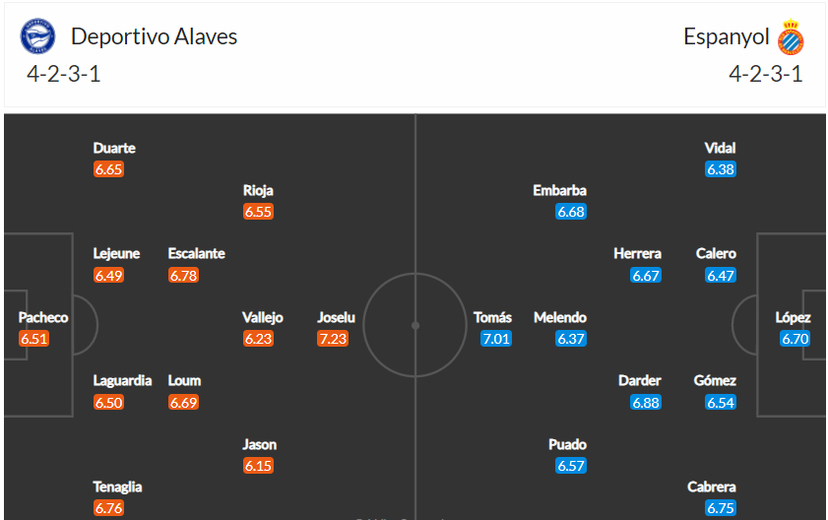Click the player name Melendo
The image size is (828, 520).
click(x=560, y=317)
